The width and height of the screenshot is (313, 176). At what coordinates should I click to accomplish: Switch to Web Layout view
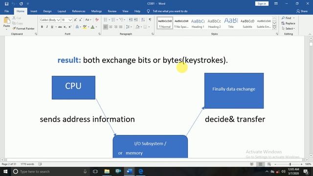tap(269, 164)
